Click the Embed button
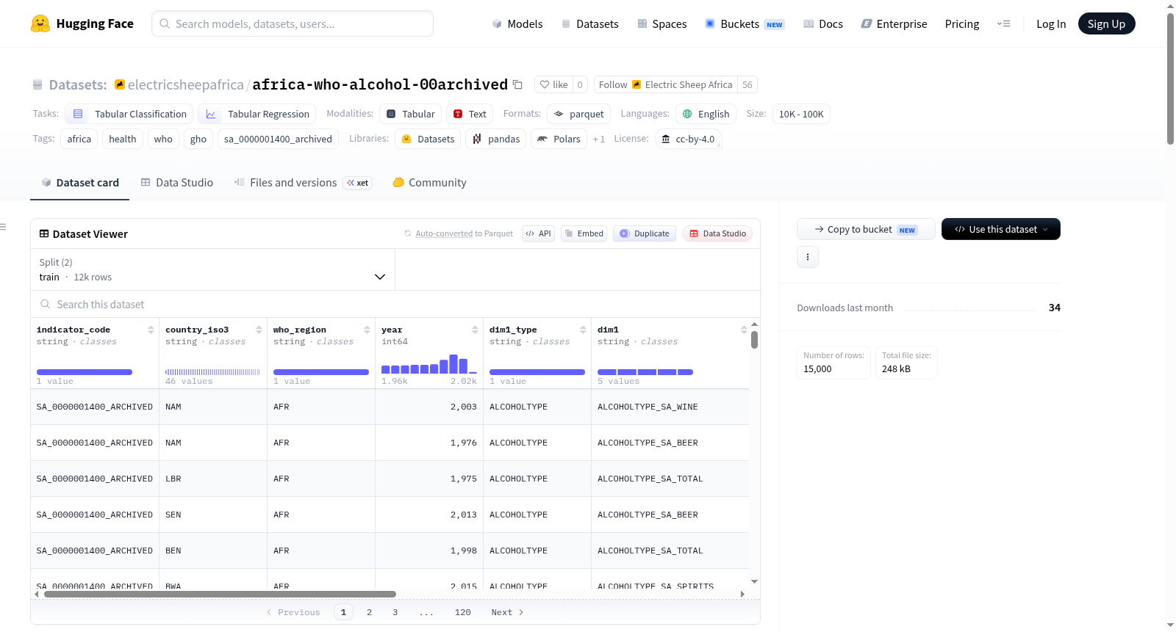Image resolution: width=1176 pixels, height=632 pixels. pos(584,233)
